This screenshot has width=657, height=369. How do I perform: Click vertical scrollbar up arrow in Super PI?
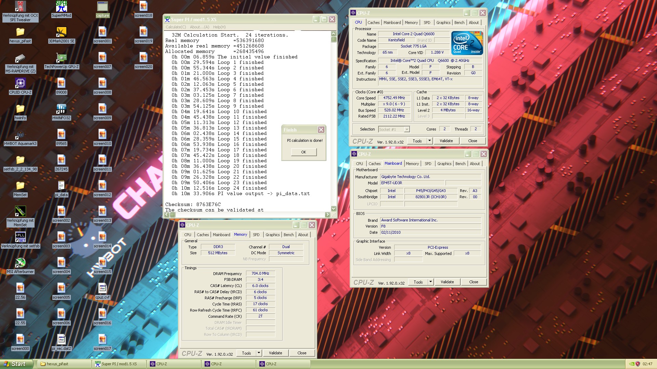334,33
